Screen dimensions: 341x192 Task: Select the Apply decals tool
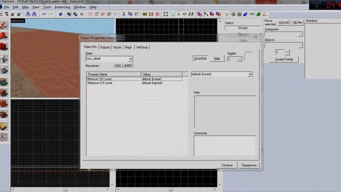(4, 103)
